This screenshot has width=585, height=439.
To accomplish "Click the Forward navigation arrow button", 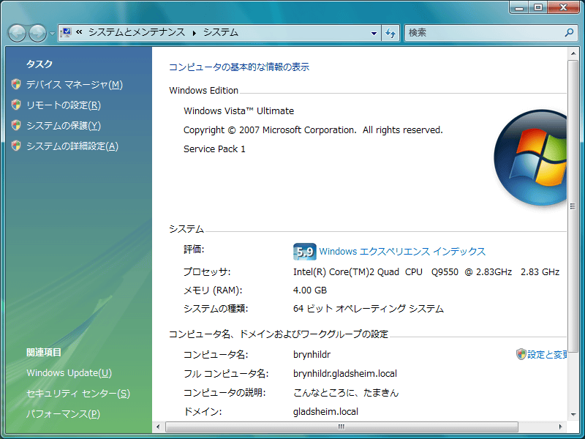I will pos(37,33).
